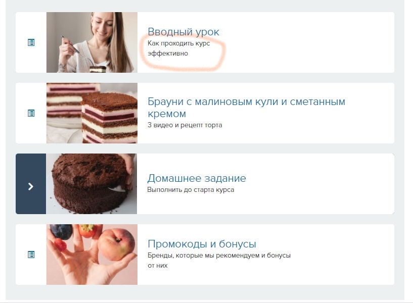
Task: Click the subtitle 3 видео и рецепт торта
Action: tap(185, 125)
